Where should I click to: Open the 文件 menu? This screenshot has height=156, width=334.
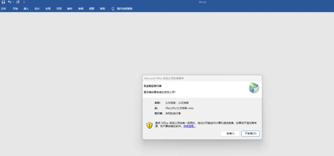point(3,9)
